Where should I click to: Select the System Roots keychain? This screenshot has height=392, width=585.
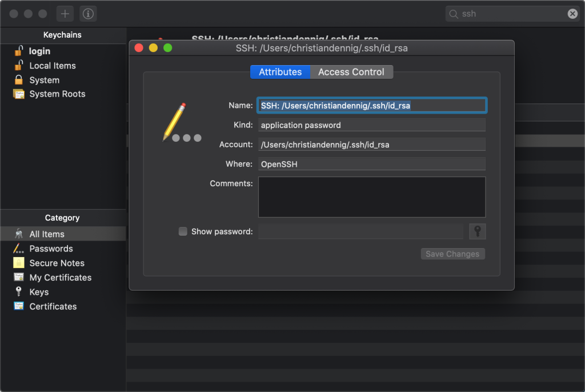(x=57, y=94)
